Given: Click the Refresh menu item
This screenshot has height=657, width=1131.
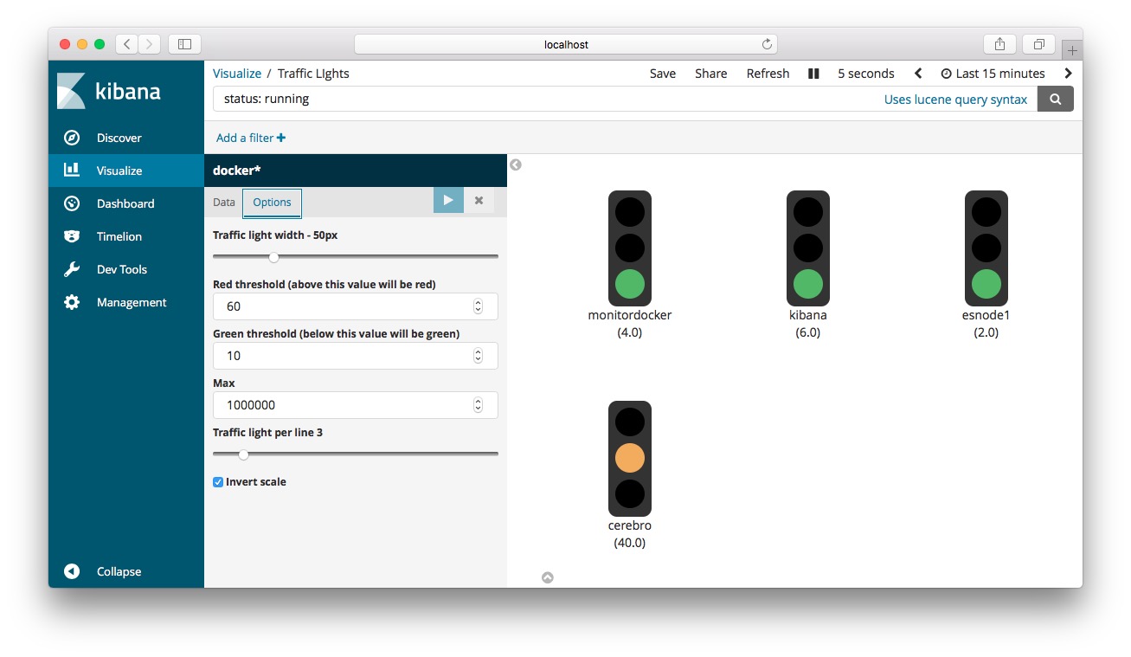Looking at the screenshot, I should pos(768,74).
